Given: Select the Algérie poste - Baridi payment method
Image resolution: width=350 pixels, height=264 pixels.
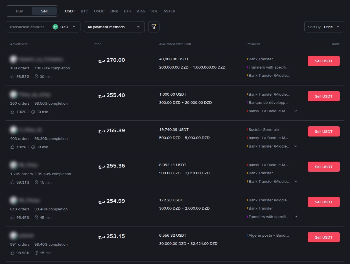Looking at the screenshot, I should [269, 236].
